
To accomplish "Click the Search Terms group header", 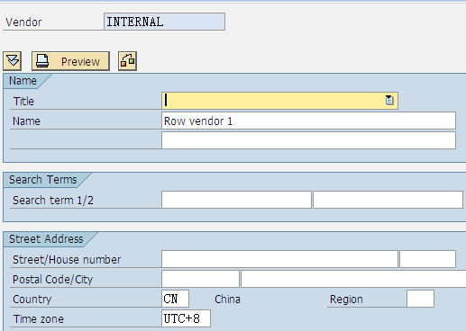I will click(x=43, y=180).
